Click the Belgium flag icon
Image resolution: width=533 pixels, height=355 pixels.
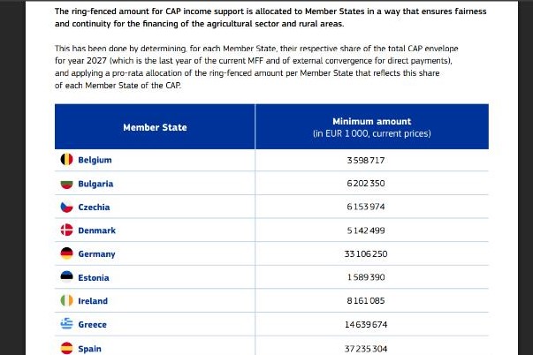coord(66,159)
